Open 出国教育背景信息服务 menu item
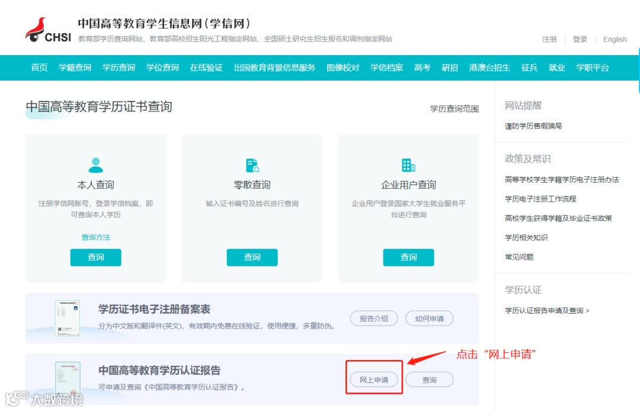This screenshot has height=411, width=640. 275,68
